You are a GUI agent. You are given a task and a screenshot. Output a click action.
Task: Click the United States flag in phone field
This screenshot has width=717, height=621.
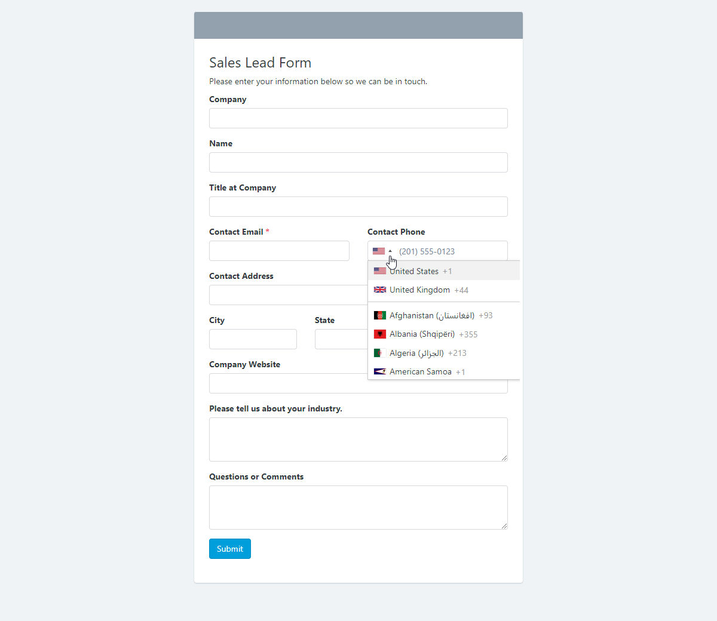point(379,251)
